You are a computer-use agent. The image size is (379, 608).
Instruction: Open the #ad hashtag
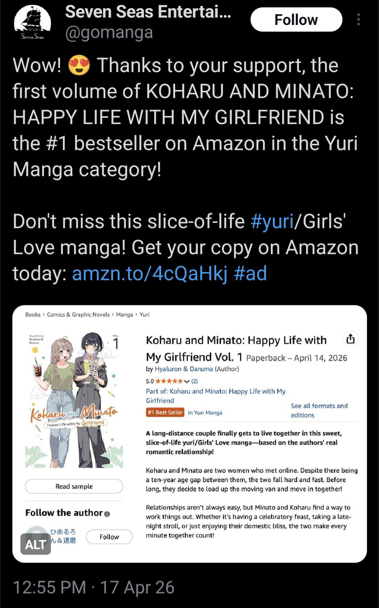click(250, 274)
